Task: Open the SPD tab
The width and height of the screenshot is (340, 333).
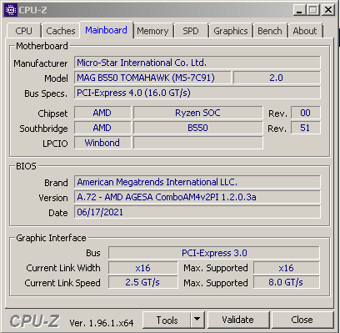Action: 191,31
